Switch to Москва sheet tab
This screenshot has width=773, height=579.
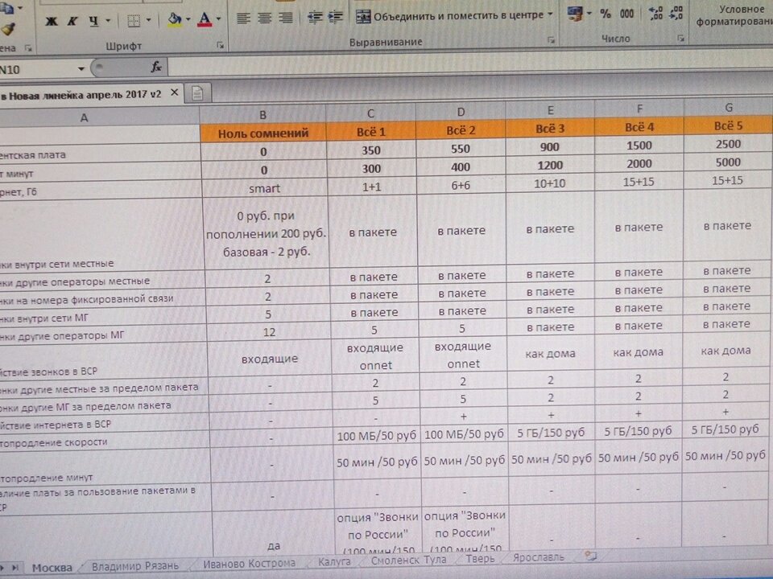point(52,568)
